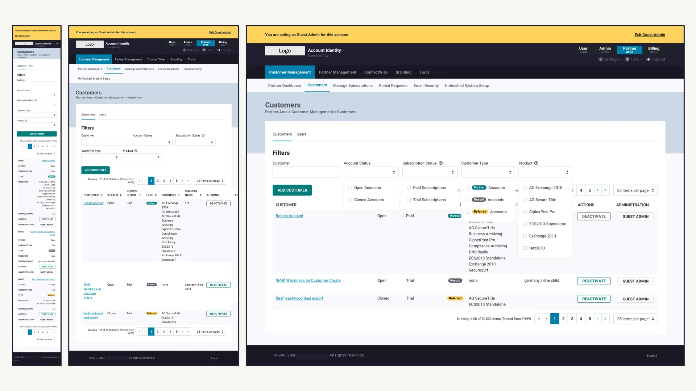This screenshot has height=391, width=696.
Task: Check the Closed Accounts checkbox
Action: point(350,200)
